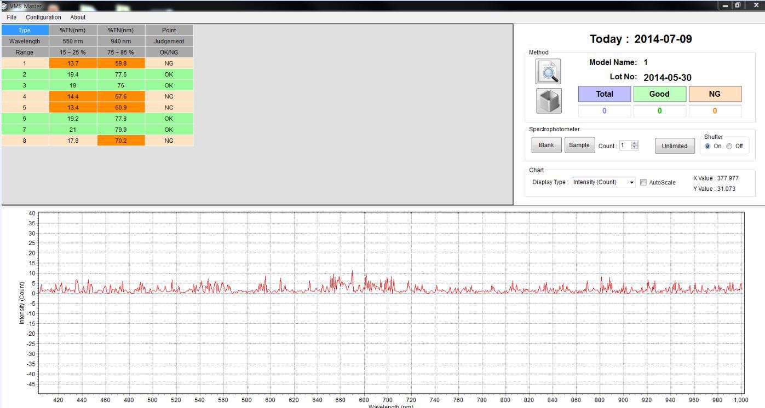Select the 60.9 cell in row 5
Image resolution: width=765 pixels, height=408 pixels.
click(x=121, y=107)
